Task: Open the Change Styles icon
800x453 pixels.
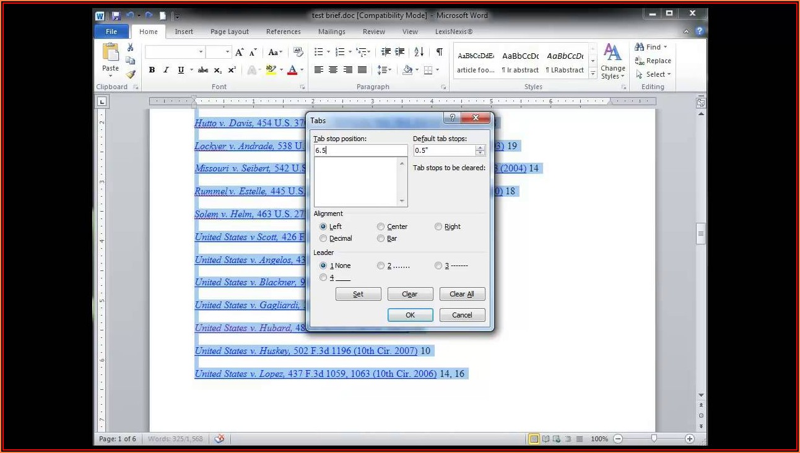Action: [612, 61]
